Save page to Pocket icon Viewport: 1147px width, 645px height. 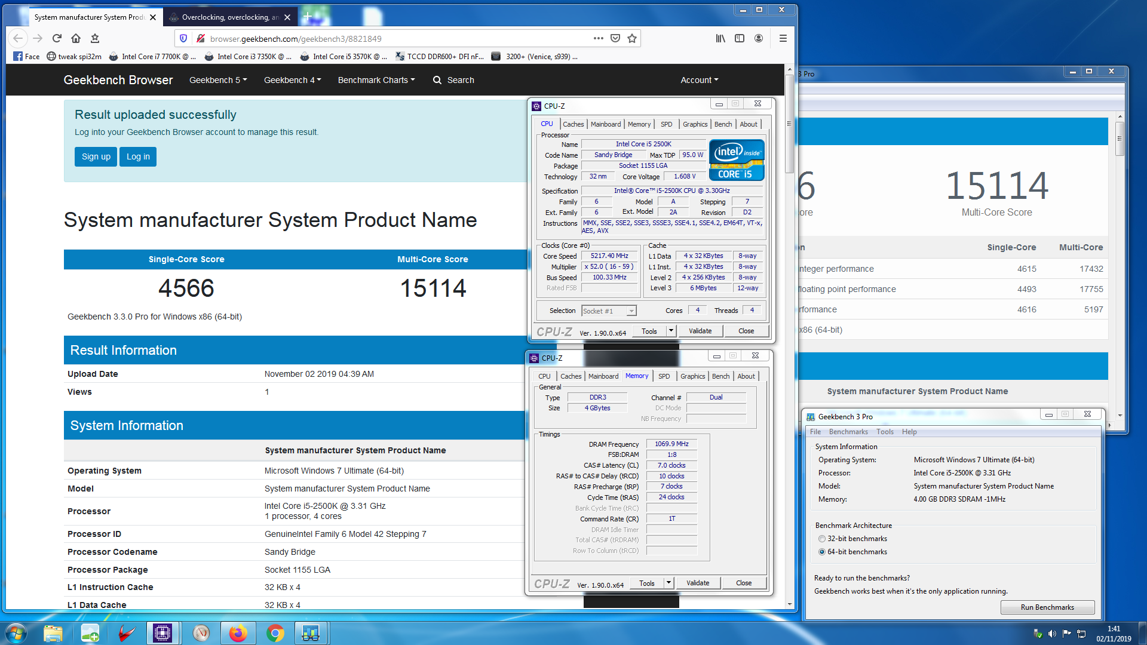tap(615, 38)
